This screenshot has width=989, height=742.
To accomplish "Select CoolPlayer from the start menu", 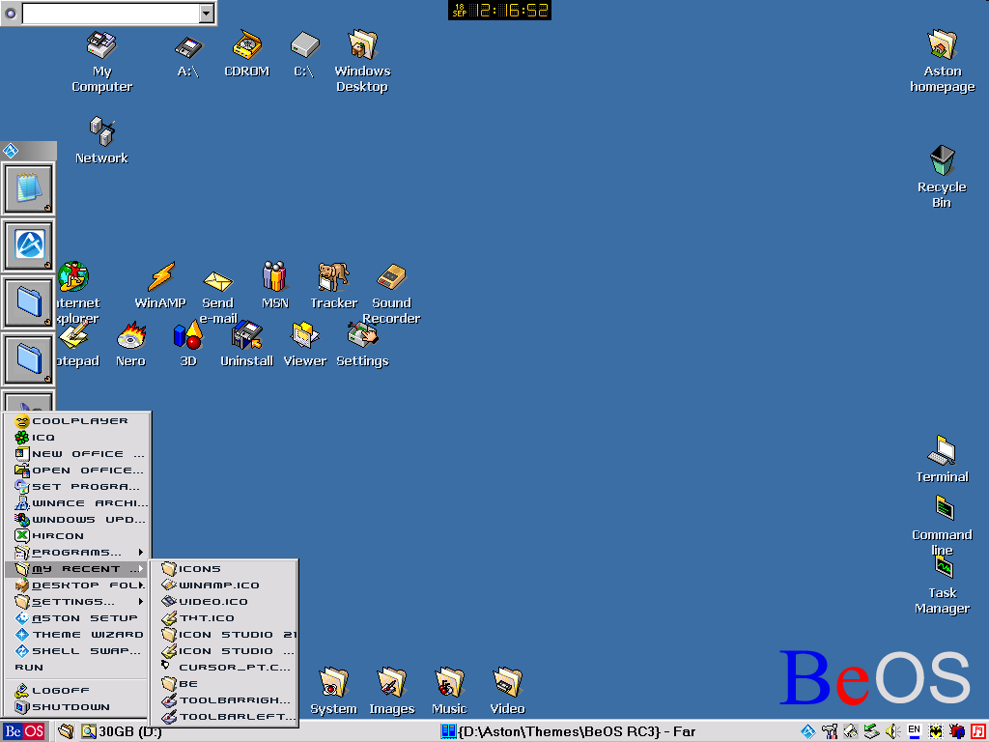I will click(77, 421).
